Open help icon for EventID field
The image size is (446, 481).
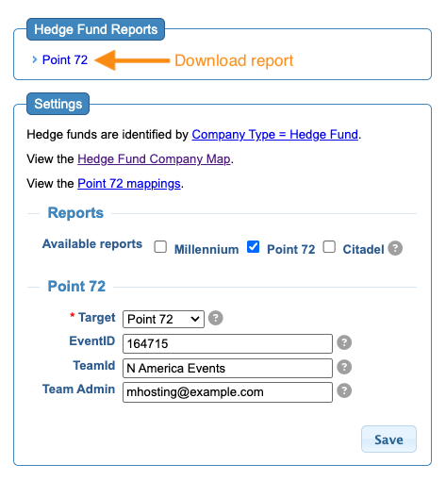pyautogui.click(x=344, y=342)
